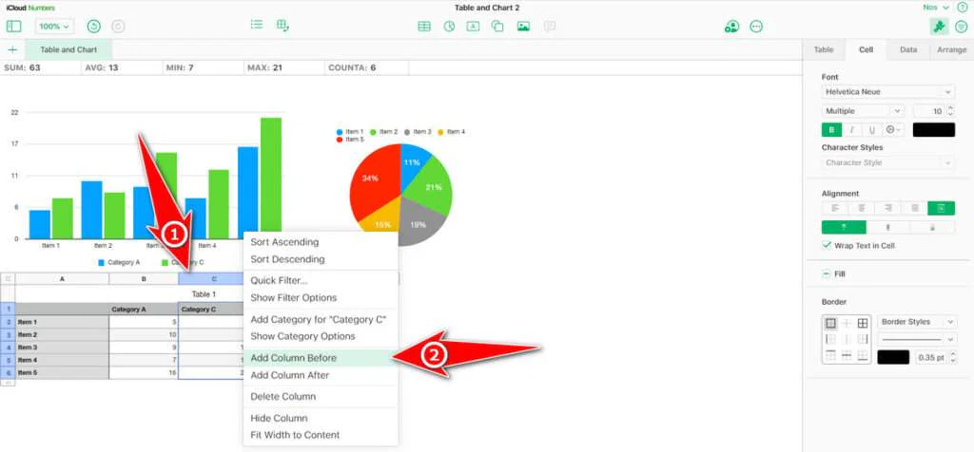Switch to the Arrange tab

pyautogui.click(x=951, y=49)
